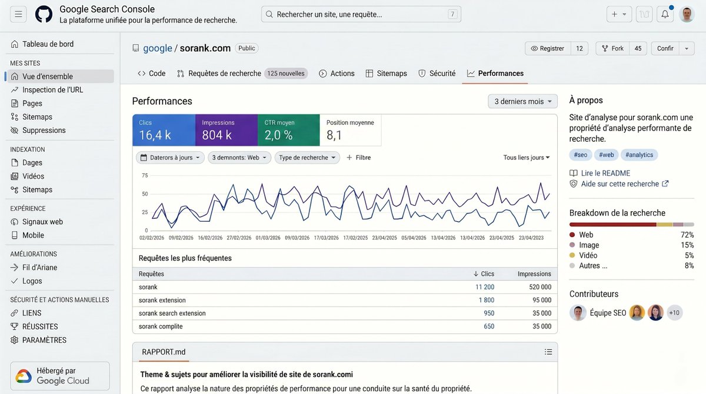This screenshot has width=706, height=394.
Task: Click the red Web segment of breakdown bar
Action: [x=613, y=225]
